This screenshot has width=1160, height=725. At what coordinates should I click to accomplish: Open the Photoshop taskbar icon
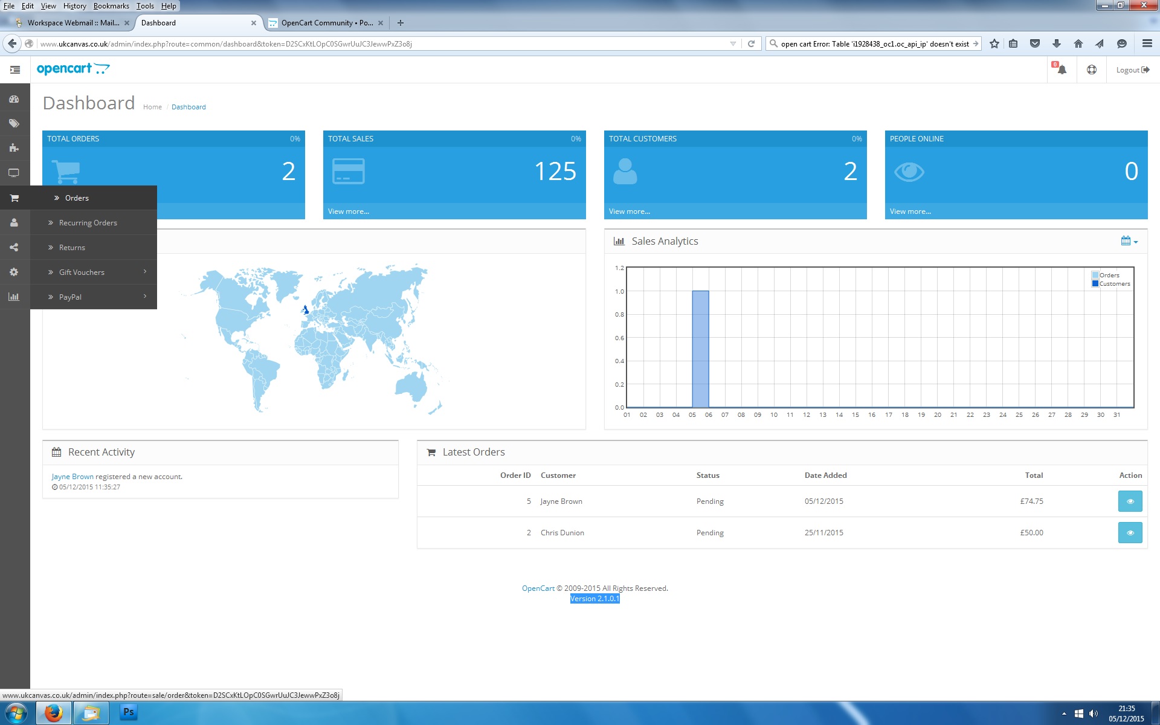[x=129, y=712]
